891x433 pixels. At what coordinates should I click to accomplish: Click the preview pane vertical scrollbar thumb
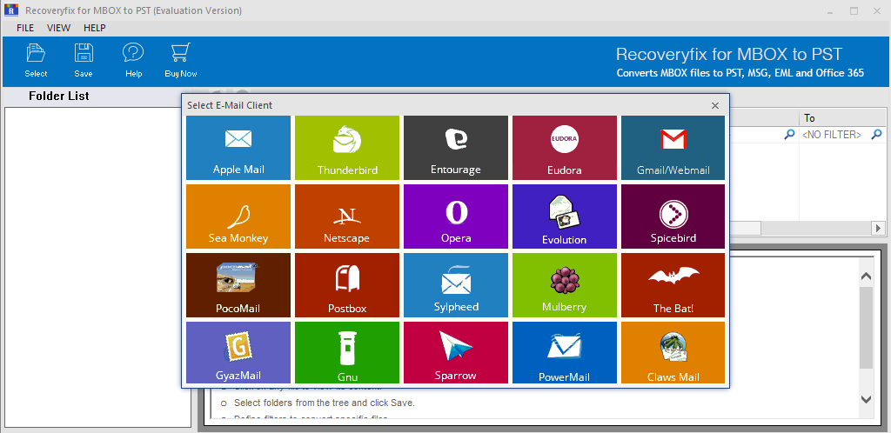pos(866,328)
